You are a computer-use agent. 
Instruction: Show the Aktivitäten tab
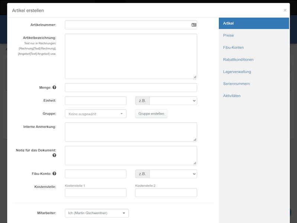click(232, 96)
